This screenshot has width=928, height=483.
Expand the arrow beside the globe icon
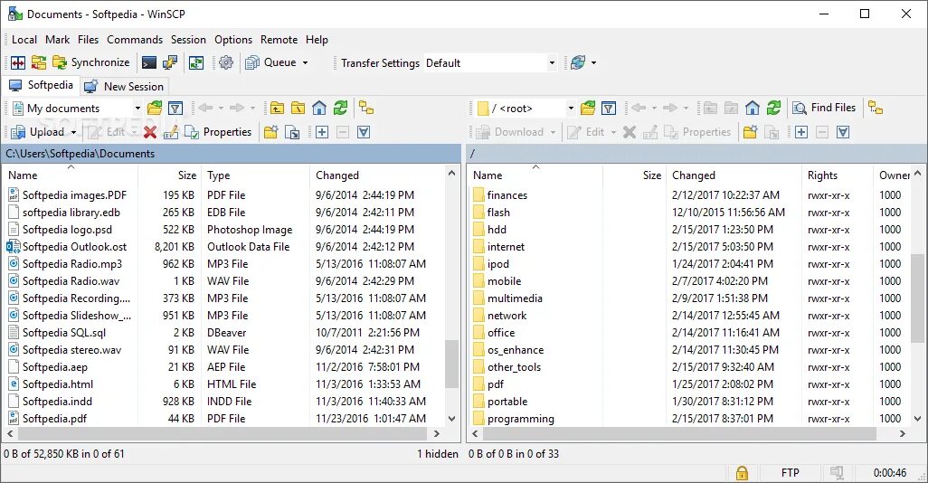593,62
